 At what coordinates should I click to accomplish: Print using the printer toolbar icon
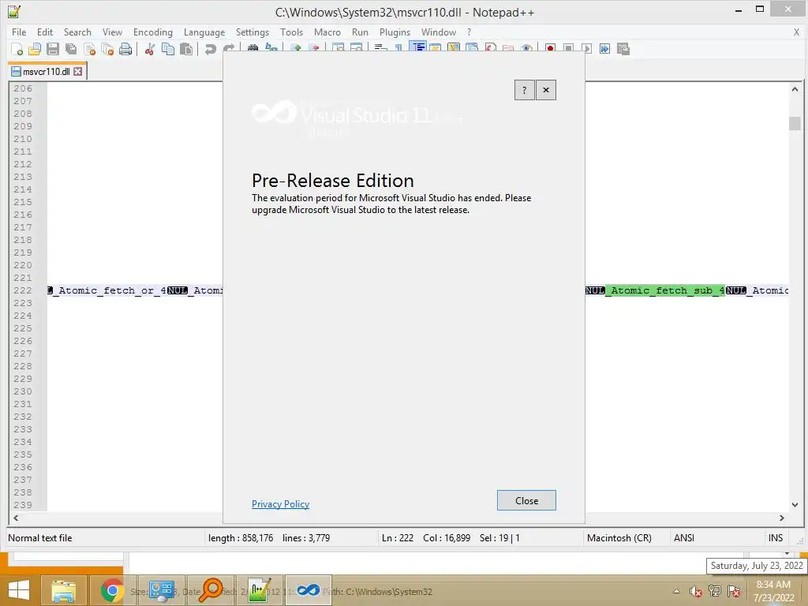125,49
